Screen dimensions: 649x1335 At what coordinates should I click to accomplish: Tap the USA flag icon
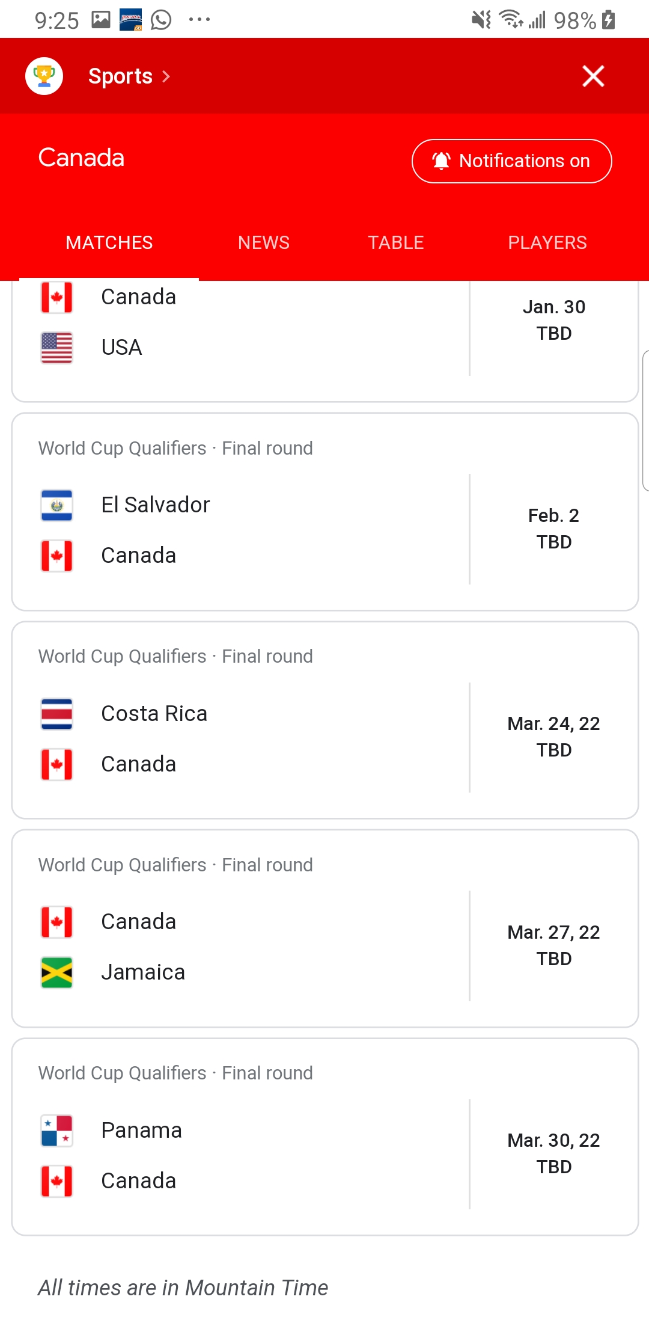point(57,348)
